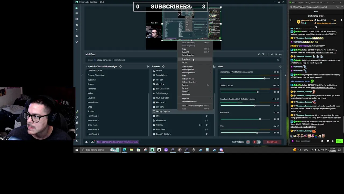Click the refresh icon on followed event

click(x=278, y=60)
